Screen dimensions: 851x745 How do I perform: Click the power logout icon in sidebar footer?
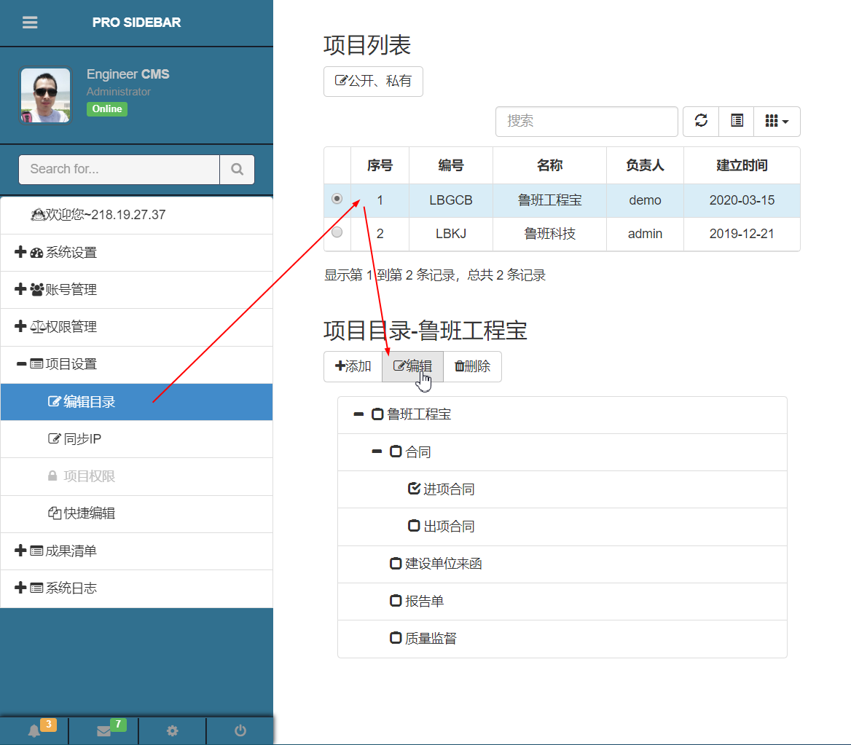[240, 731]
